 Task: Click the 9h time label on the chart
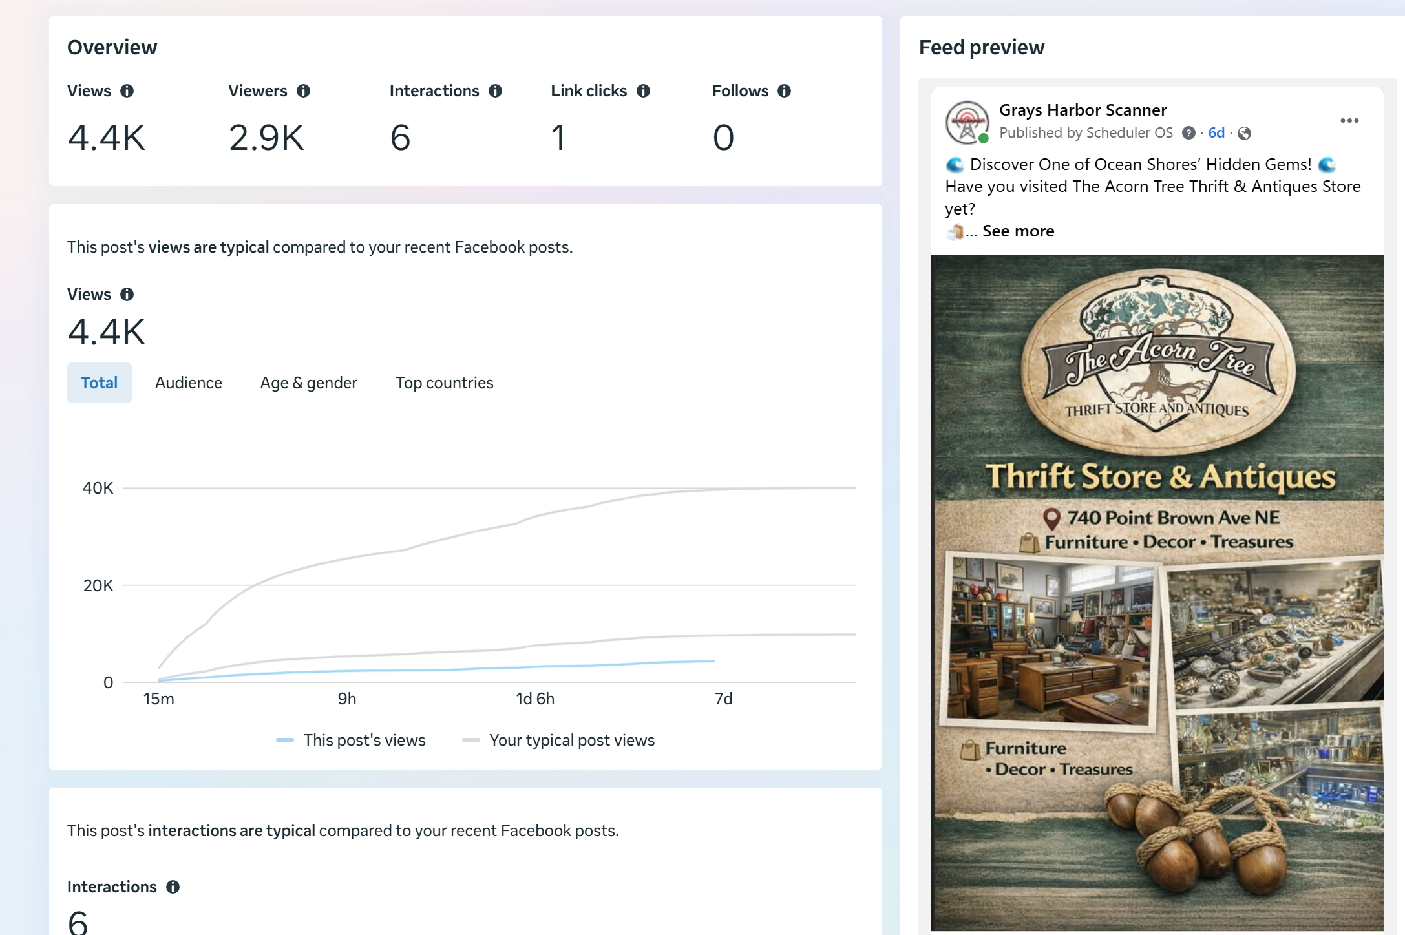[x=347, y=699]
